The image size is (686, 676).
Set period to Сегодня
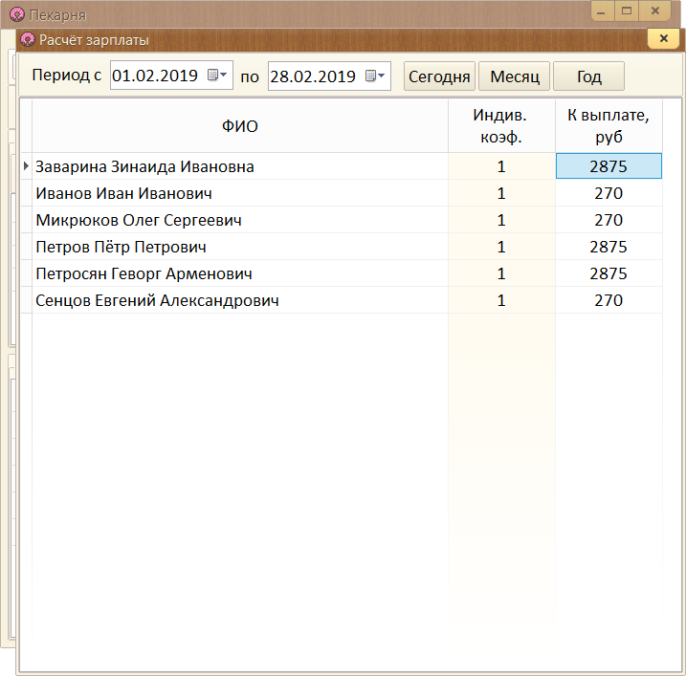tap(439, 76)
